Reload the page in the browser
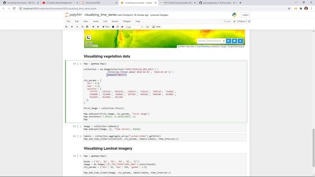315x177 pixels. [14, 9]
